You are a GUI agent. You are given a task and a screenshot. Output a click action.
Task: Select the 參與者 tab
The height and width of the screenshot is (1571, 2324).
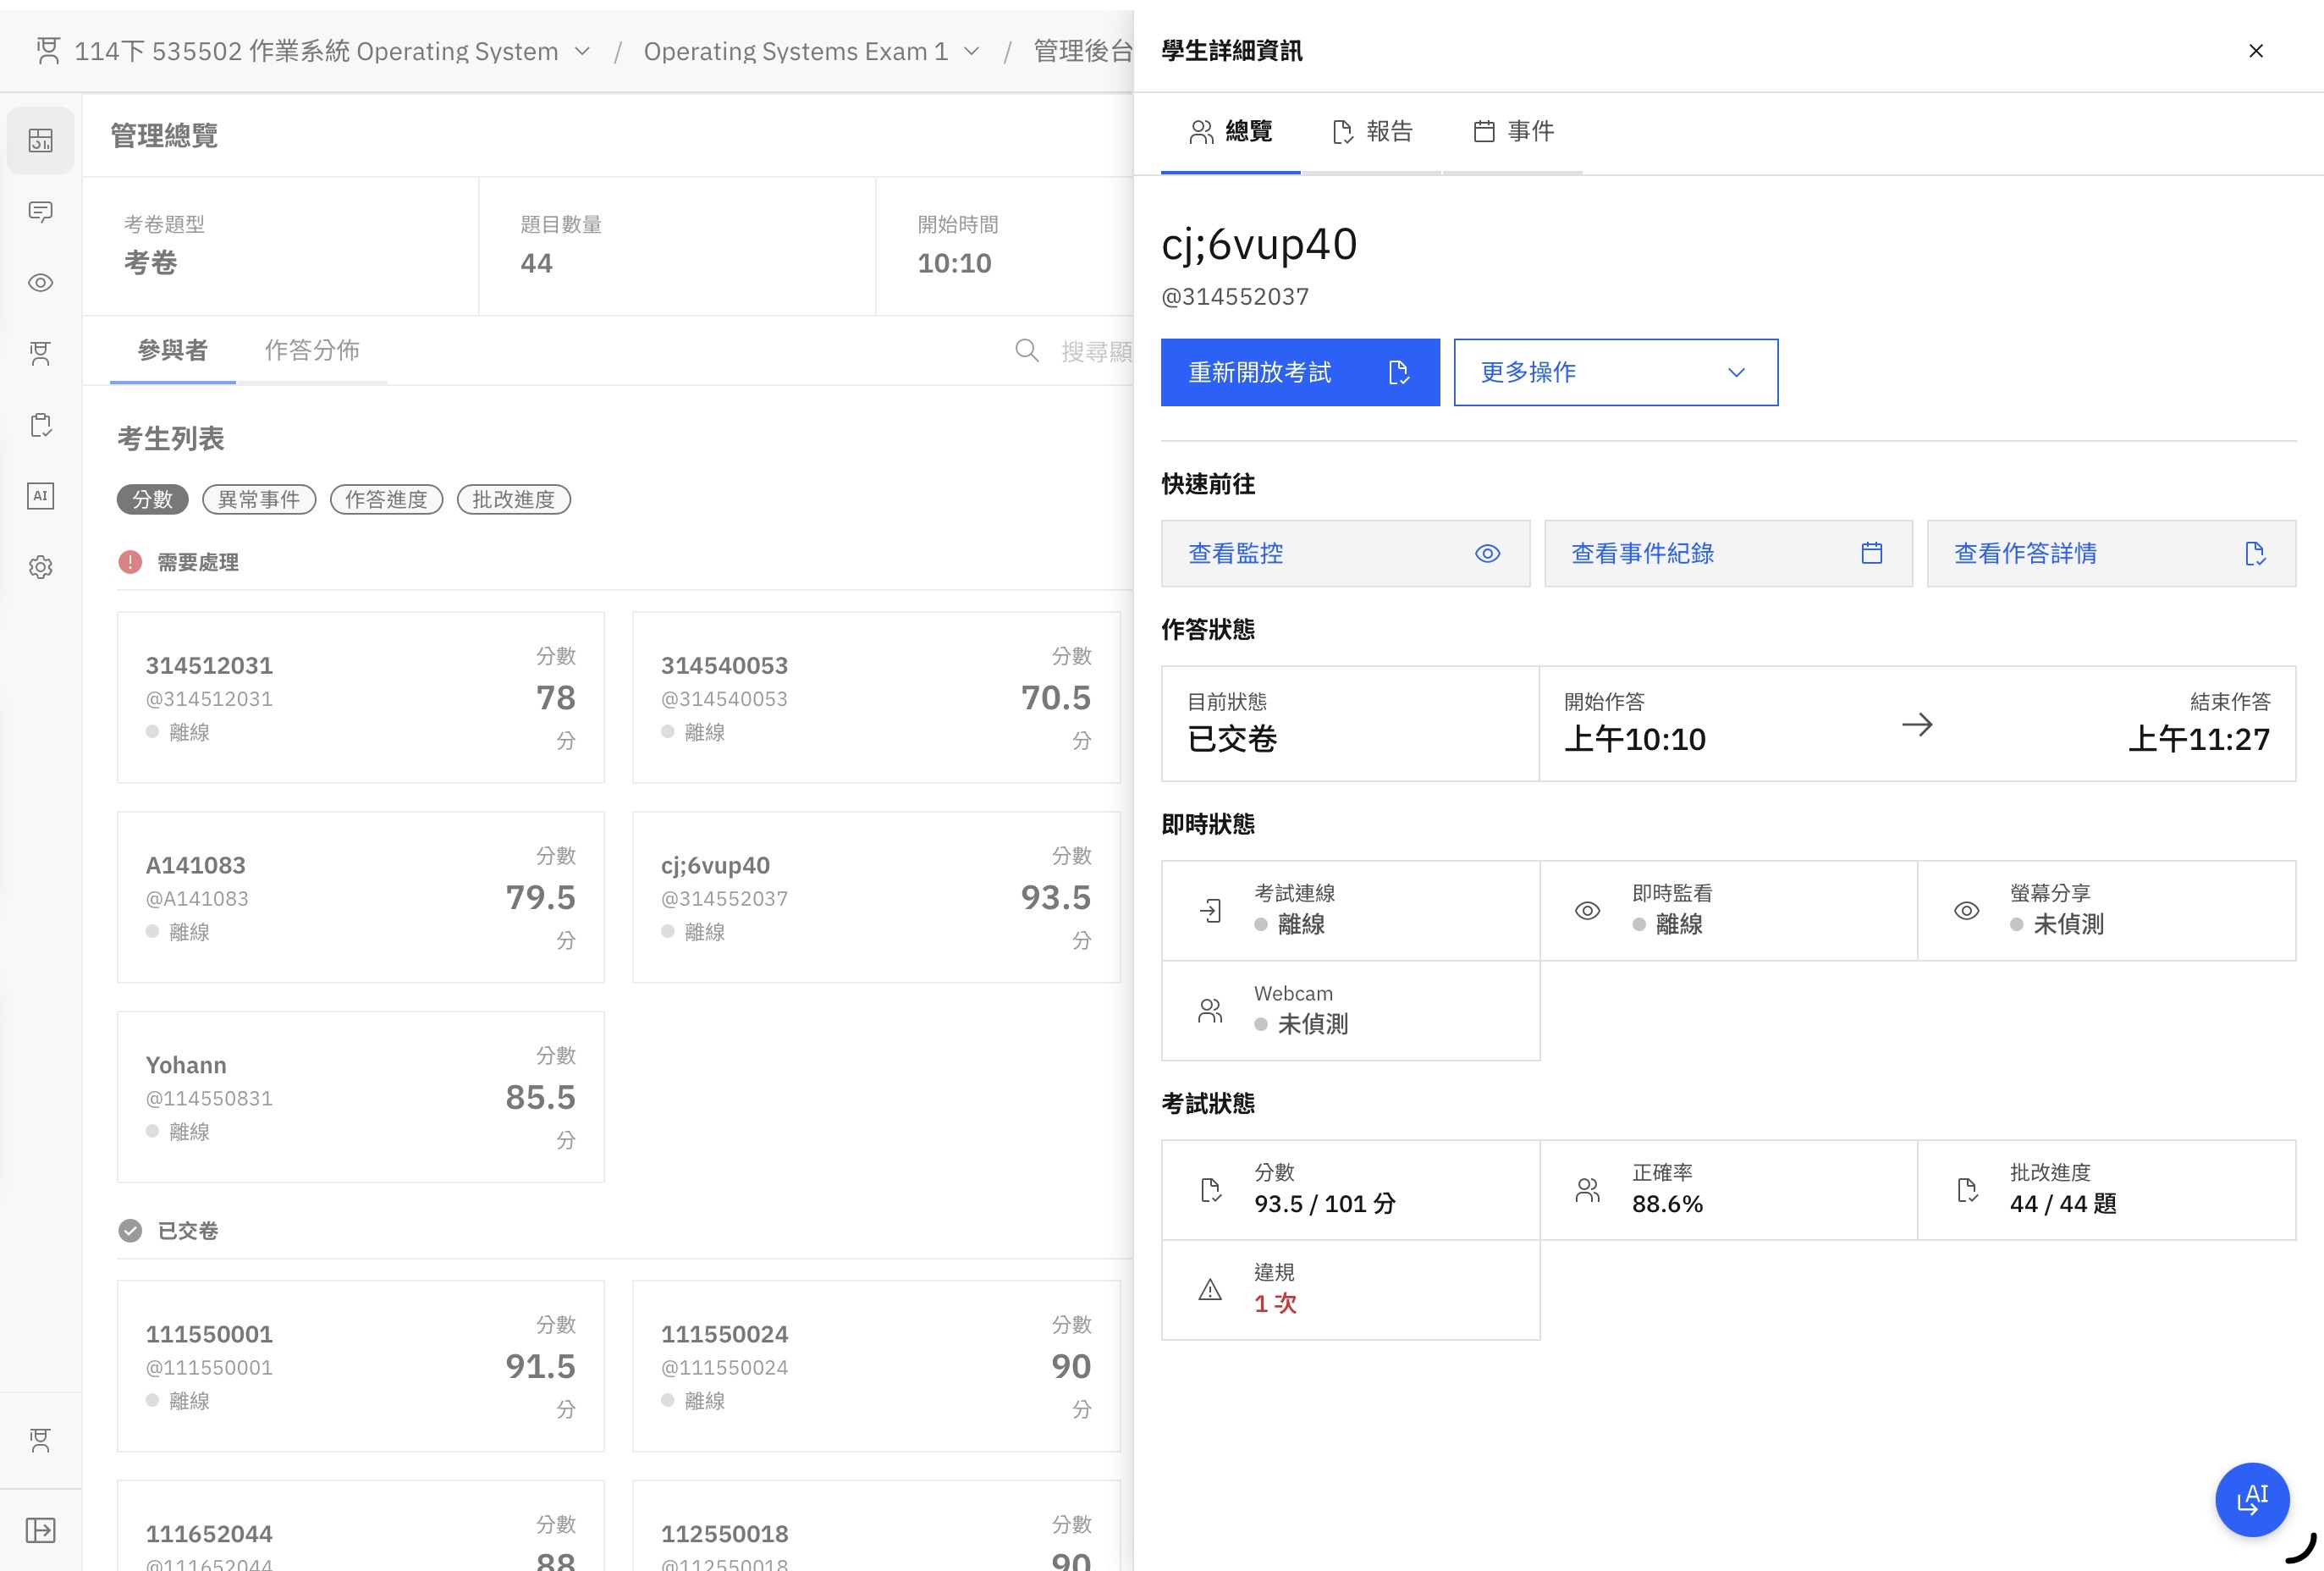(x=173, y=350)
